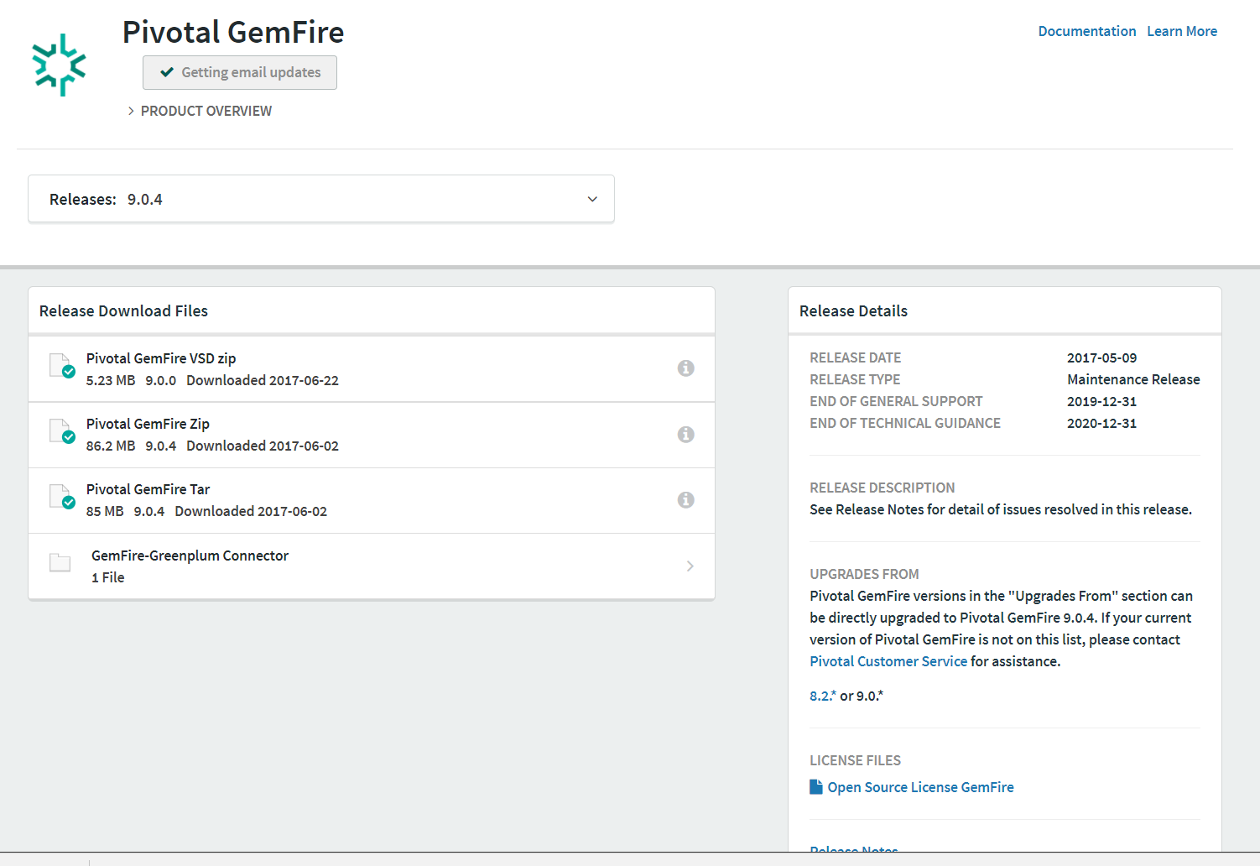The width and height of the screenshot is (1260, 866).
Task: Open the Learn More link
Action: tap(1182, 31)
